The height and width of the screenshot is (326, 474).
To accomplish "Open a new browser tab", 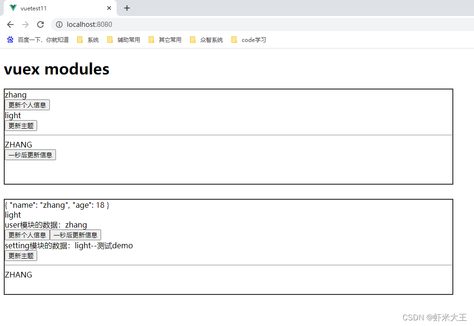I will [x=126, y=8].
